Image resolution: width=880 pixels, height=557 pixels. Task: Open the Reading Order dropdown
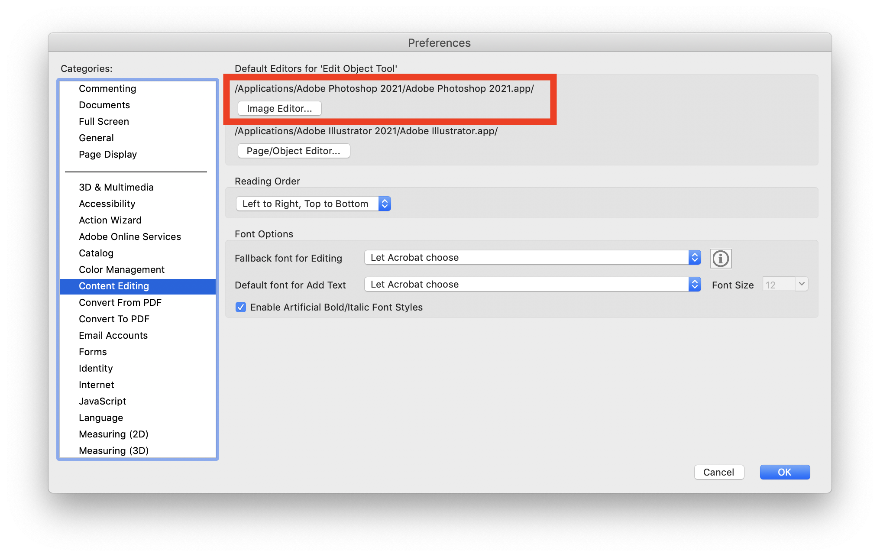314,204
